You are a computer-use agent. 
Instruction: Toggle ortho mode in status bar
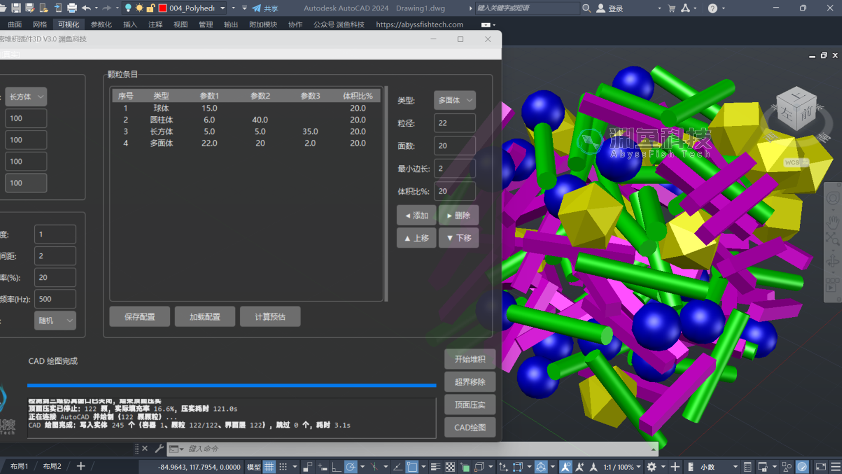(x=336, y=466)
